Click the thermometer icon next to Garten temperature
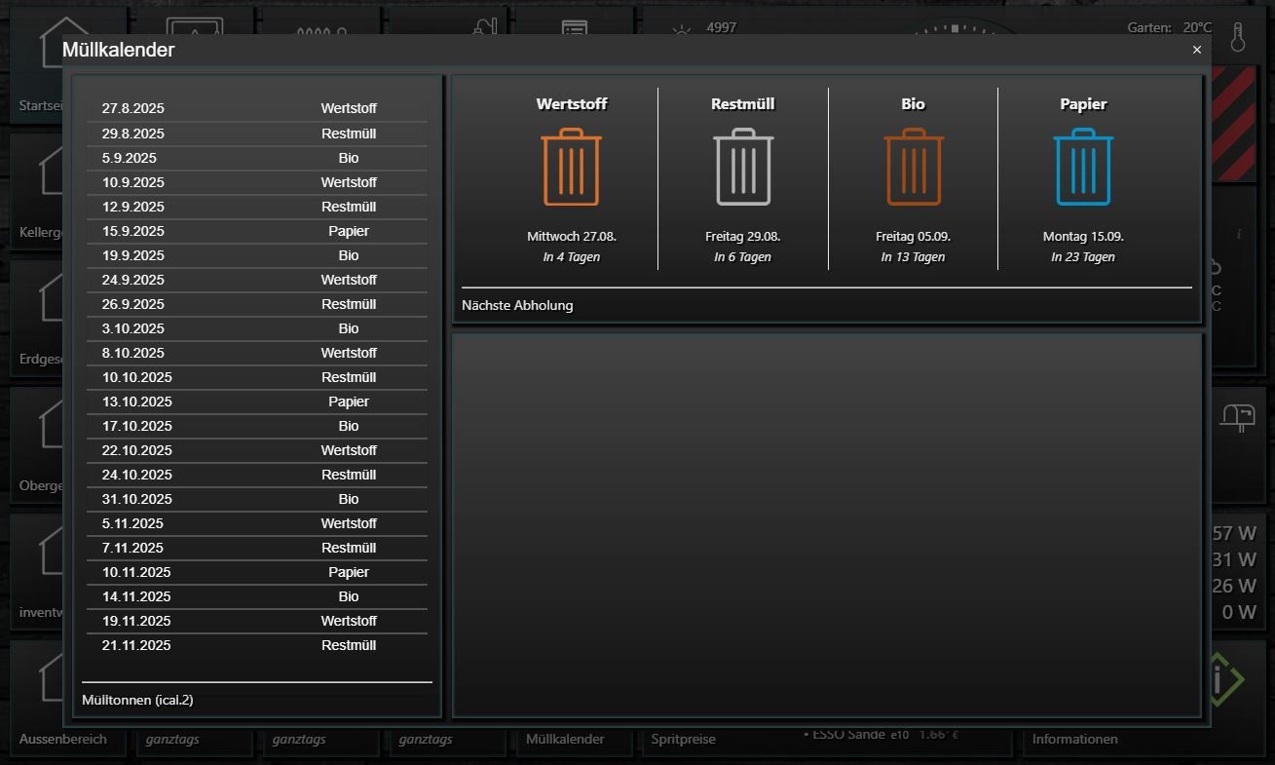The width and height of the screenshot is (1275, 765). [1238, 37]
